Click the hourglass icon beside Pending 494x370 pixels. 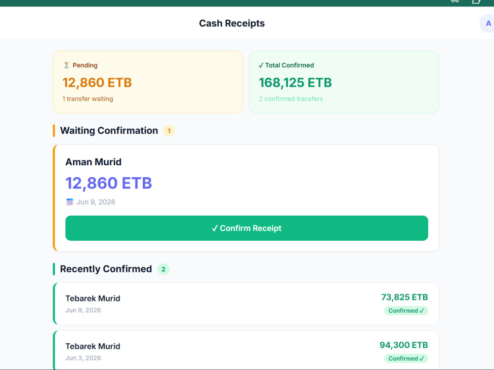click(x=67, y=65)
